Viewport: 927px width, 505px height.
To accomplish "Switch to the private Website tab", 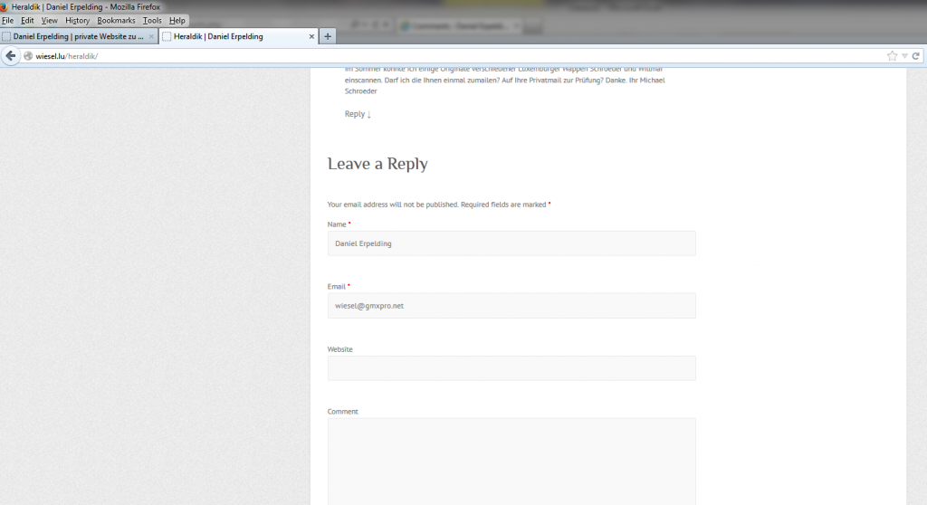I will 78,36.
